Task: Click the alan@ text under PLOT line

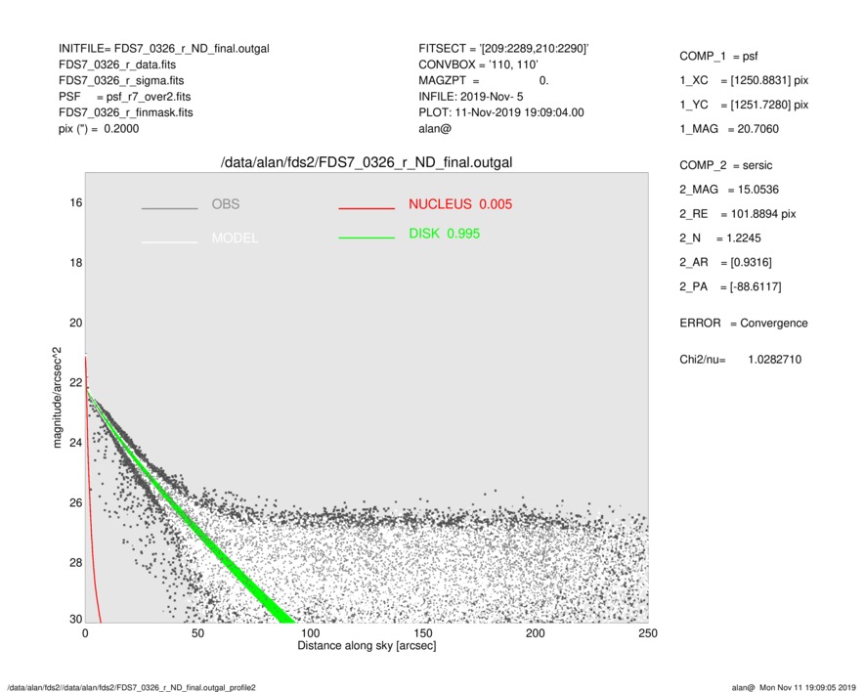Action: tap(435, 129)
